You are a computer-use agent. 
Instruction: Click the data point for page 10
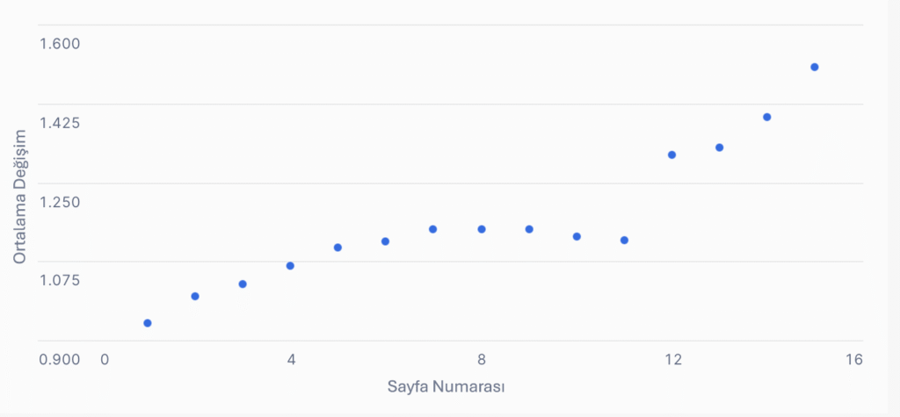pyautogui.click(x=577, y=236)
